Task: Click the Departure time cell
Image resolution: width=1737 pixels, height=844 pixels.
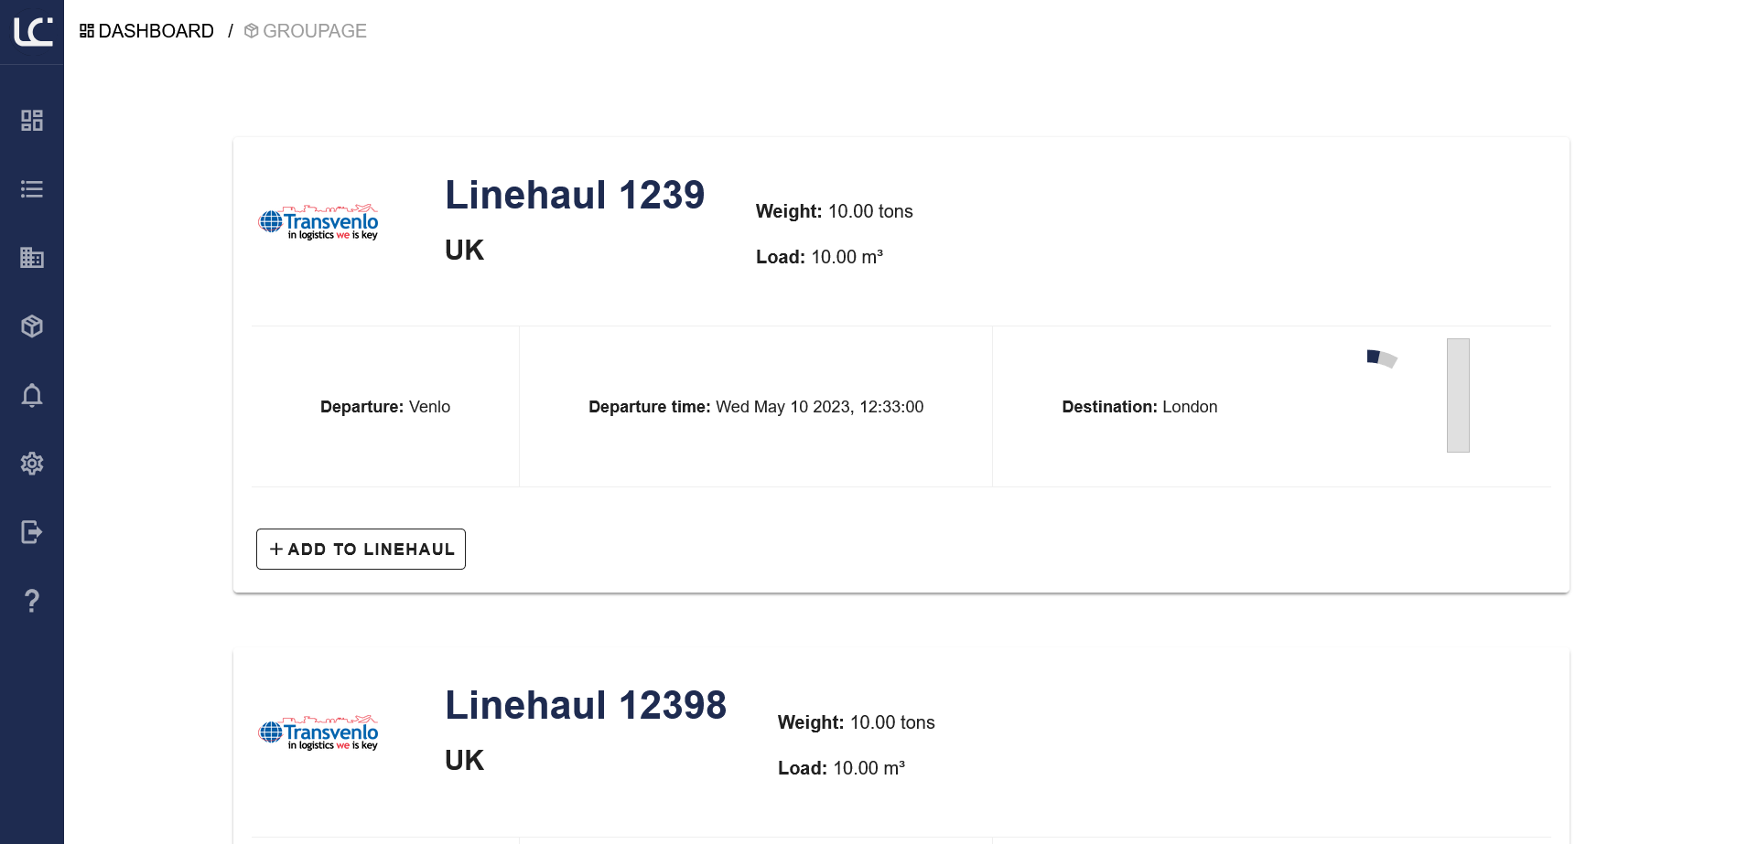Action: pos(756,407)
